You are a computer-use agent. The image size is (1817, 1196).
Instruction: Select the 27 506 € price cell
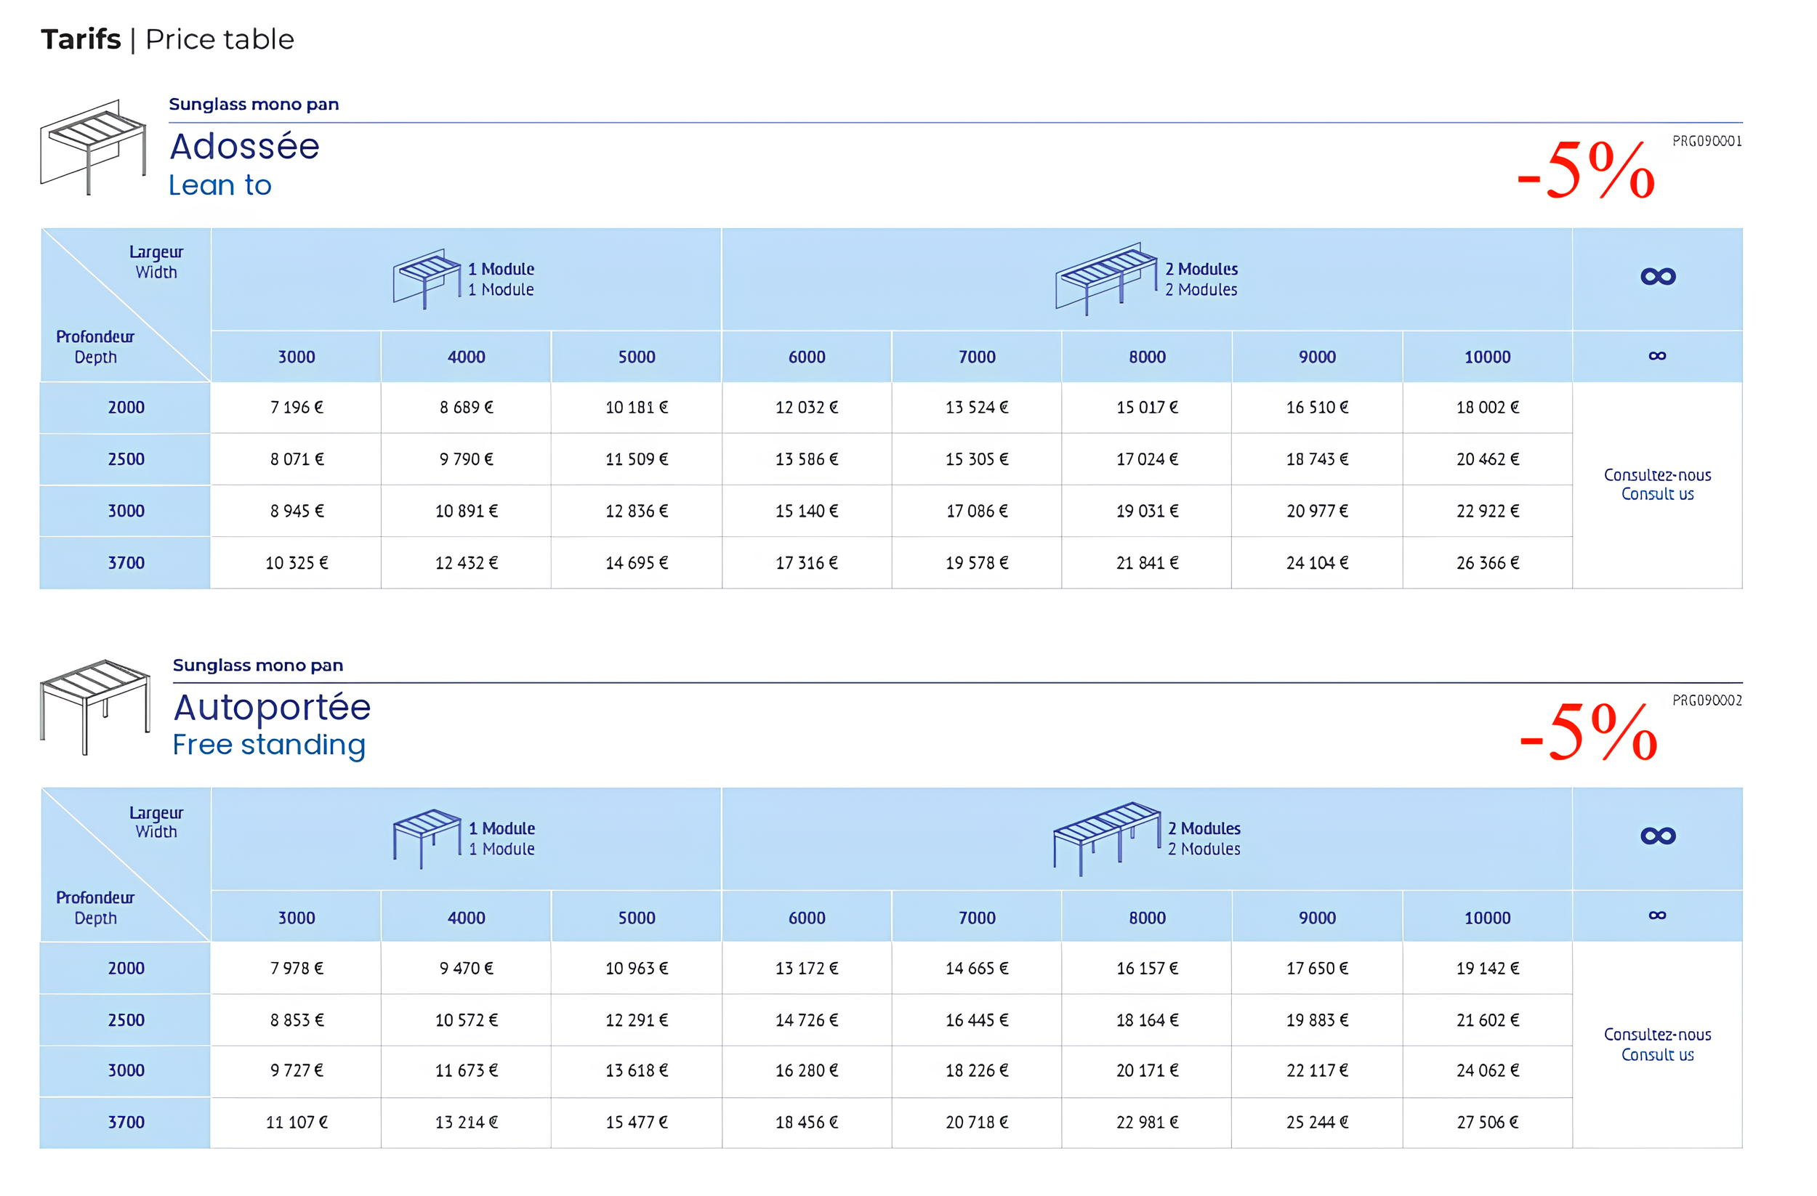click(1487, 1123)
